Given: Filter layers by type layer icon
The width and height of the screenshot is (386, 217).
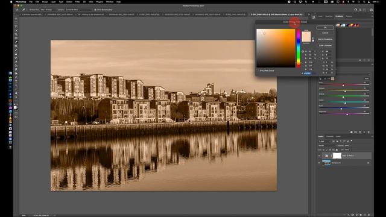Looking at the screenshot, I should pyautogui.click(x=340, y=141).
